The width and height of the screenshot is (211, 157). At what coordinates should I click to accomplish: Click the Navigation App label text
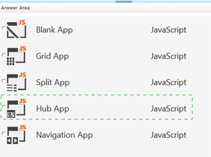[x=64, y=135]
